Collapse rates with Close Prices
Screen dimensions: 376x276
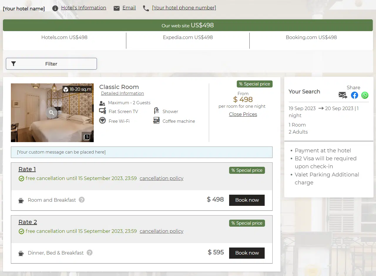(243, 114)
